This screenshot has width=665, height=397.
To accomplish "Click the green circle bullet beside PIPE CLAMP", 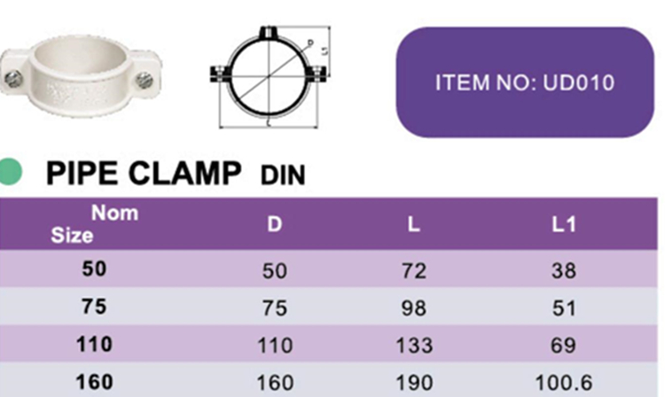I will coord(10,171).
